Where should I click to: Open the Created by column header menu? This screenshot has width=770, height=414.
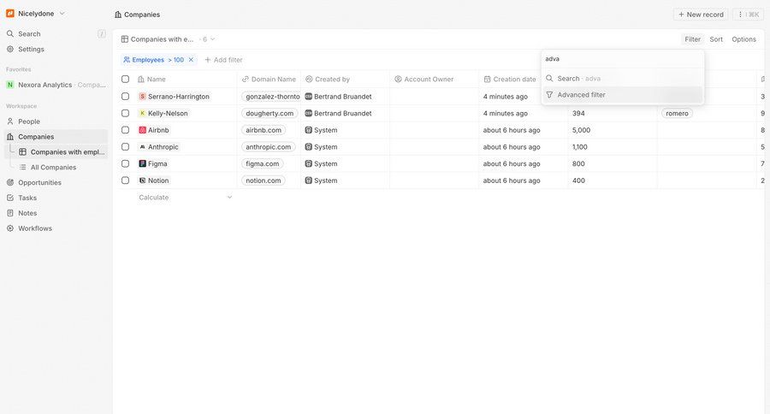tap(345, 79)
